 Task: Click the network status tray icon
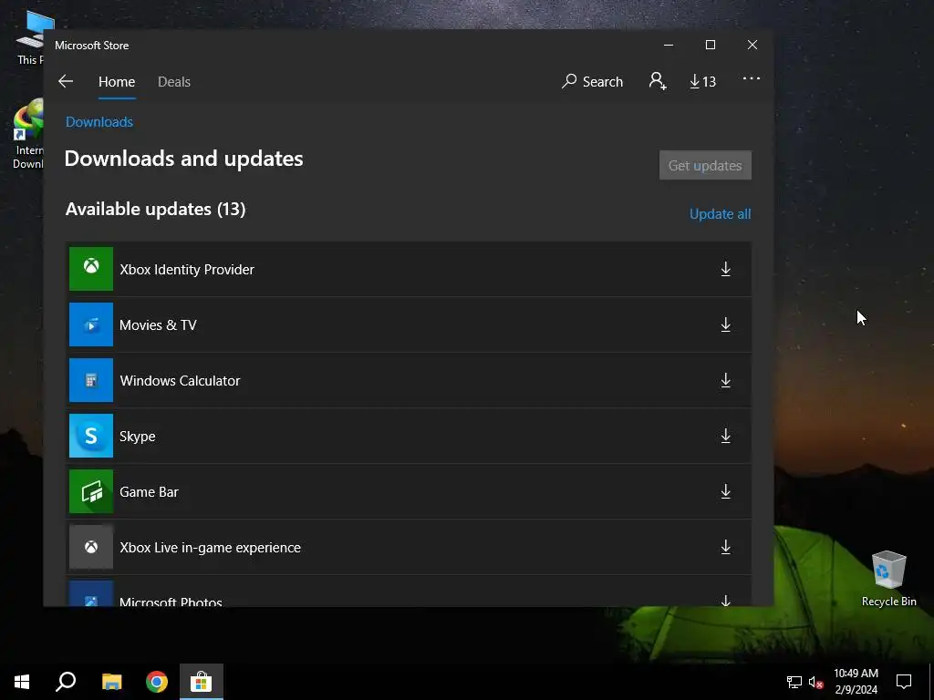(x=794, y=682)
